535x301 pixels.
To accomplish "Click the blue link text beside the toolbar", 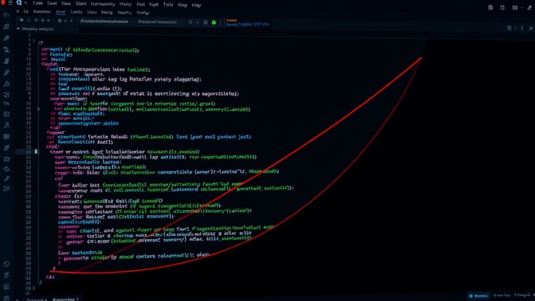I will [x=247, y=24].
